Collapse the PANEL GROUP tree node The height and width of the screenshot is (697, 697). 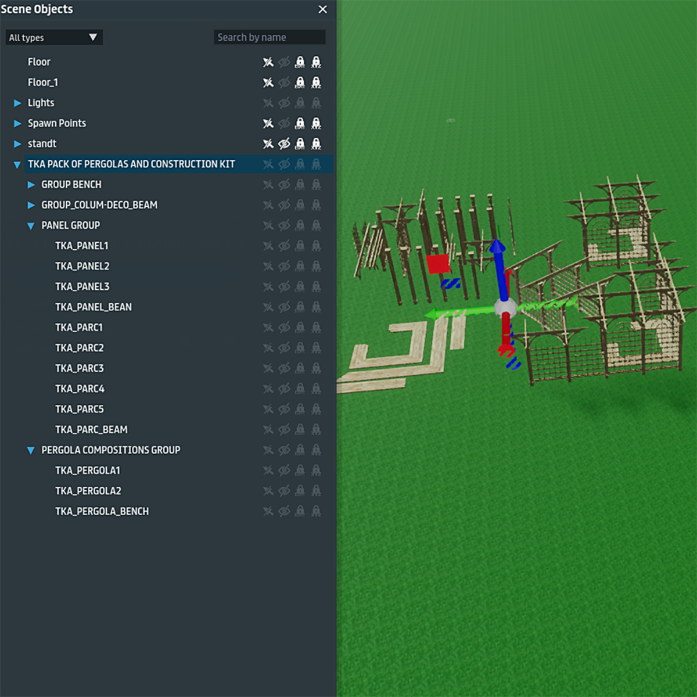[x=31, y=226]
